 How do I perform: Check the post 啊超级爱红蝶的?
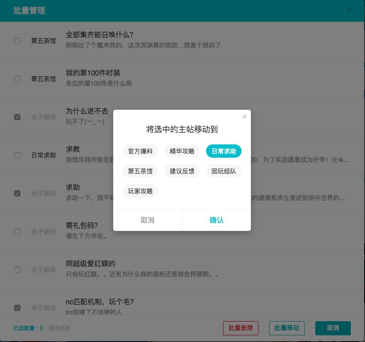coord(17,269)
